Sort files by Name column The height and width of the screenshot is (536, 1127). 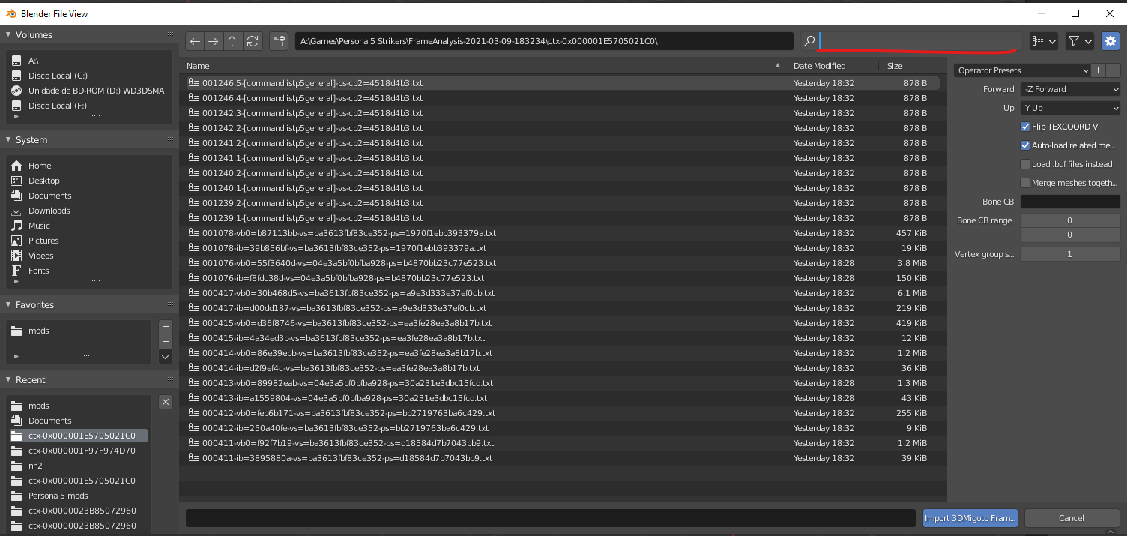pos(484,66)
